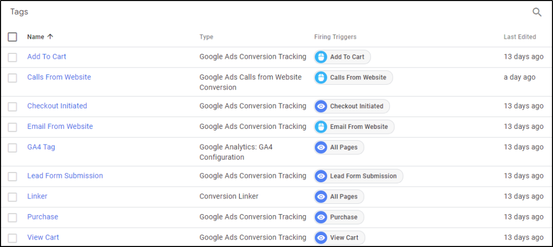Click the GA4 Tag All Pages trigger icon

pos(321,147)
